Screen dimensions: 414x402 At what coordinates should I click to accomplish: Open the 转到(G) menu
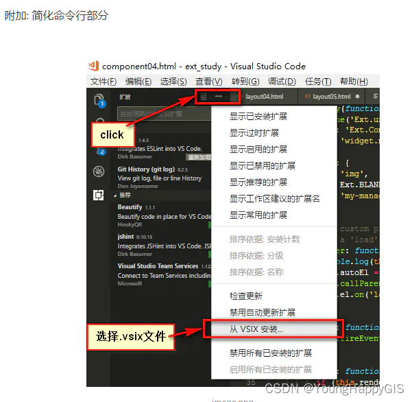tap(245, 82)
